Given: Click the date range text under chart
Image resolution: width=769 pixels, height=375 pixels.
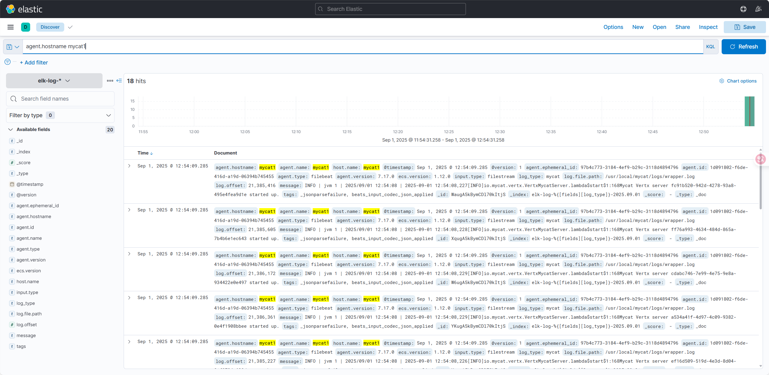Looking at the screenshot, I should 443,140.
